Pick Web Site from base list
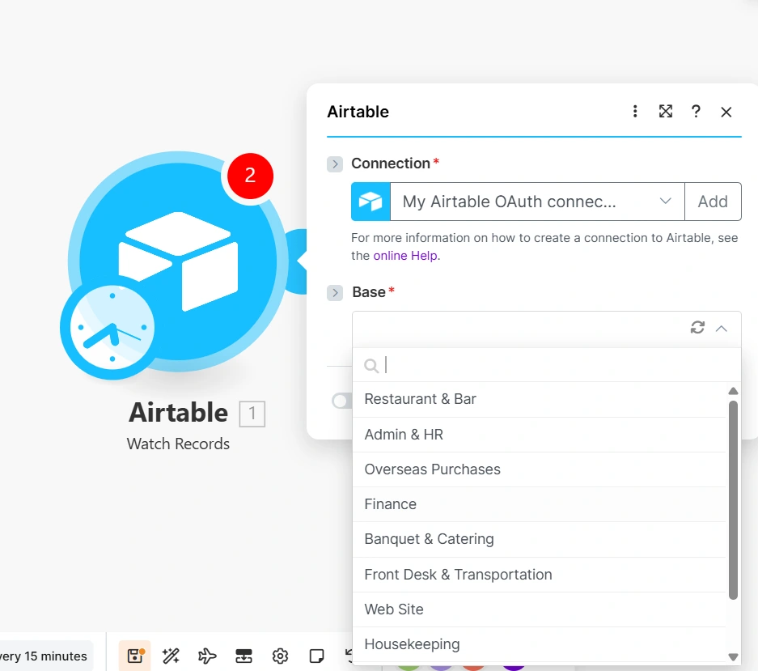This screenshot has height=671, width=758. (x=539, y=609)
